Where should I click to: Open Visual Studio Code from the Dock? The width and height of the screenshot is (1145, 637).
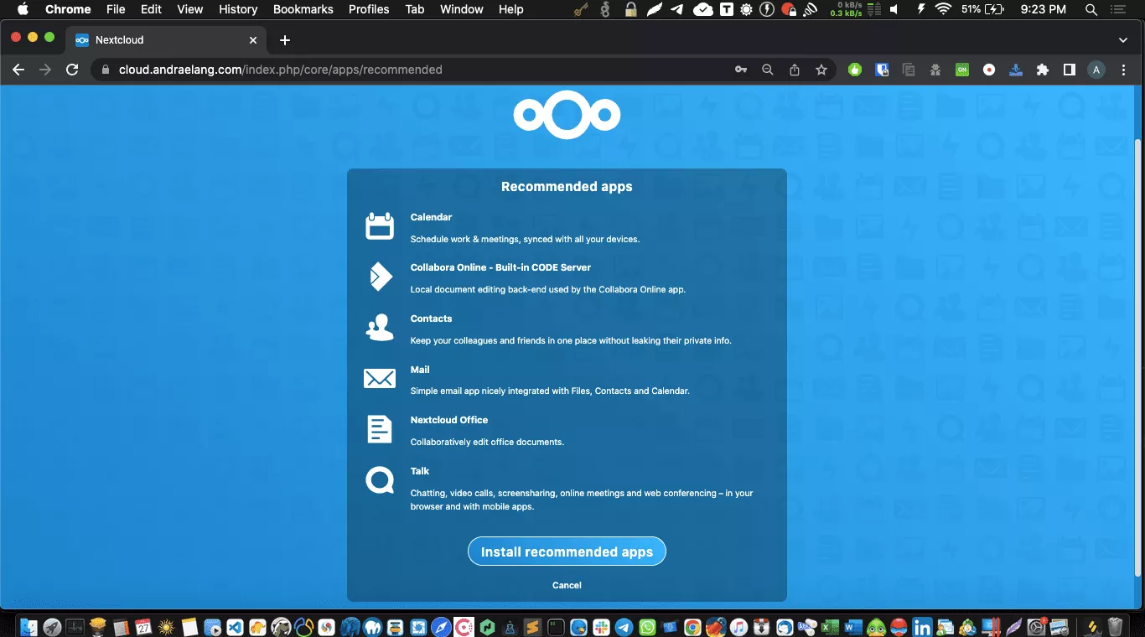[x=236, y=626]
